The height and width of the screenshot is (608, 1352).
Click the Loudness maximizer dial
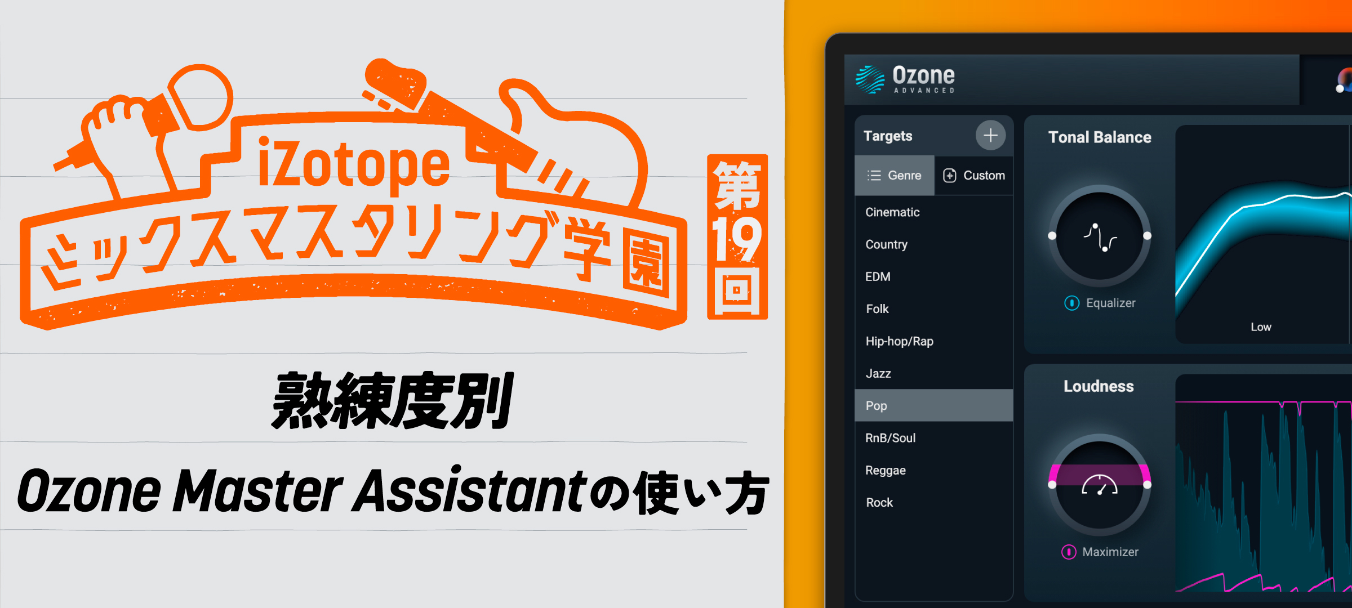pos(1100,485)
